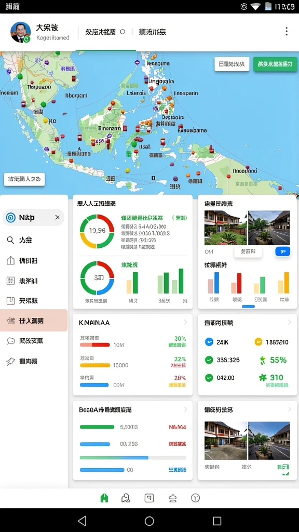Open the left thumbnail in the bottom photo card
This screenshot has width=299, height=532.
(225, 441)
